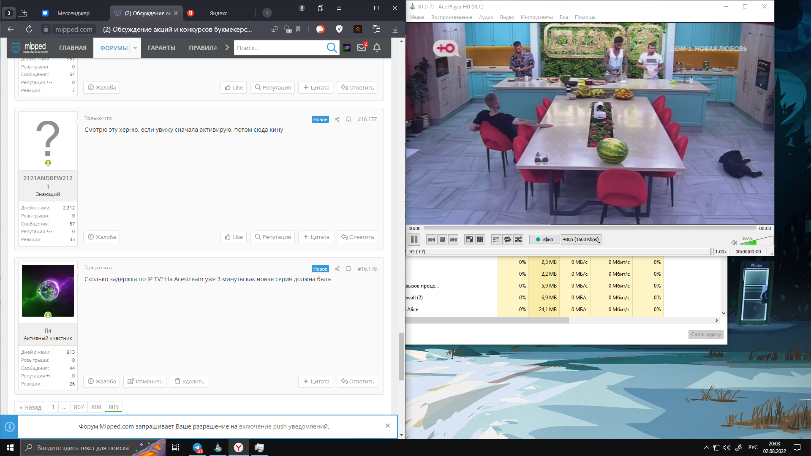Screen dimensions: 811x456
Task: Open the browser downloads panel
Action: pos(395,29)
